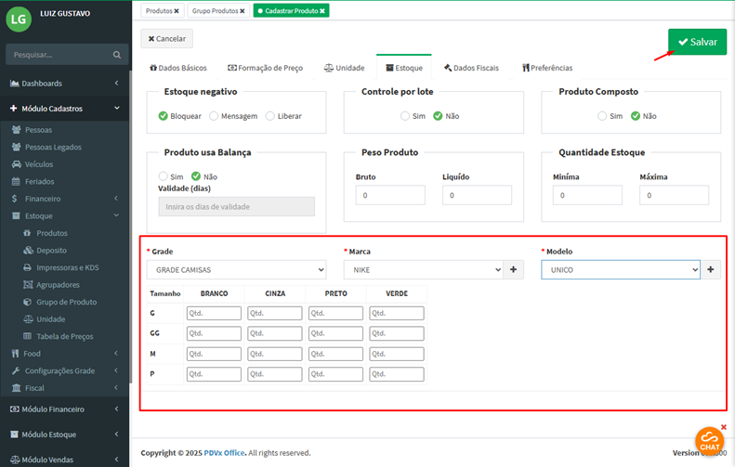Image resolution: width=735 pixels, height=467 pixels.
Task: Click the green Salvar button
Action: pyautogui.click(x=697, y=42)
